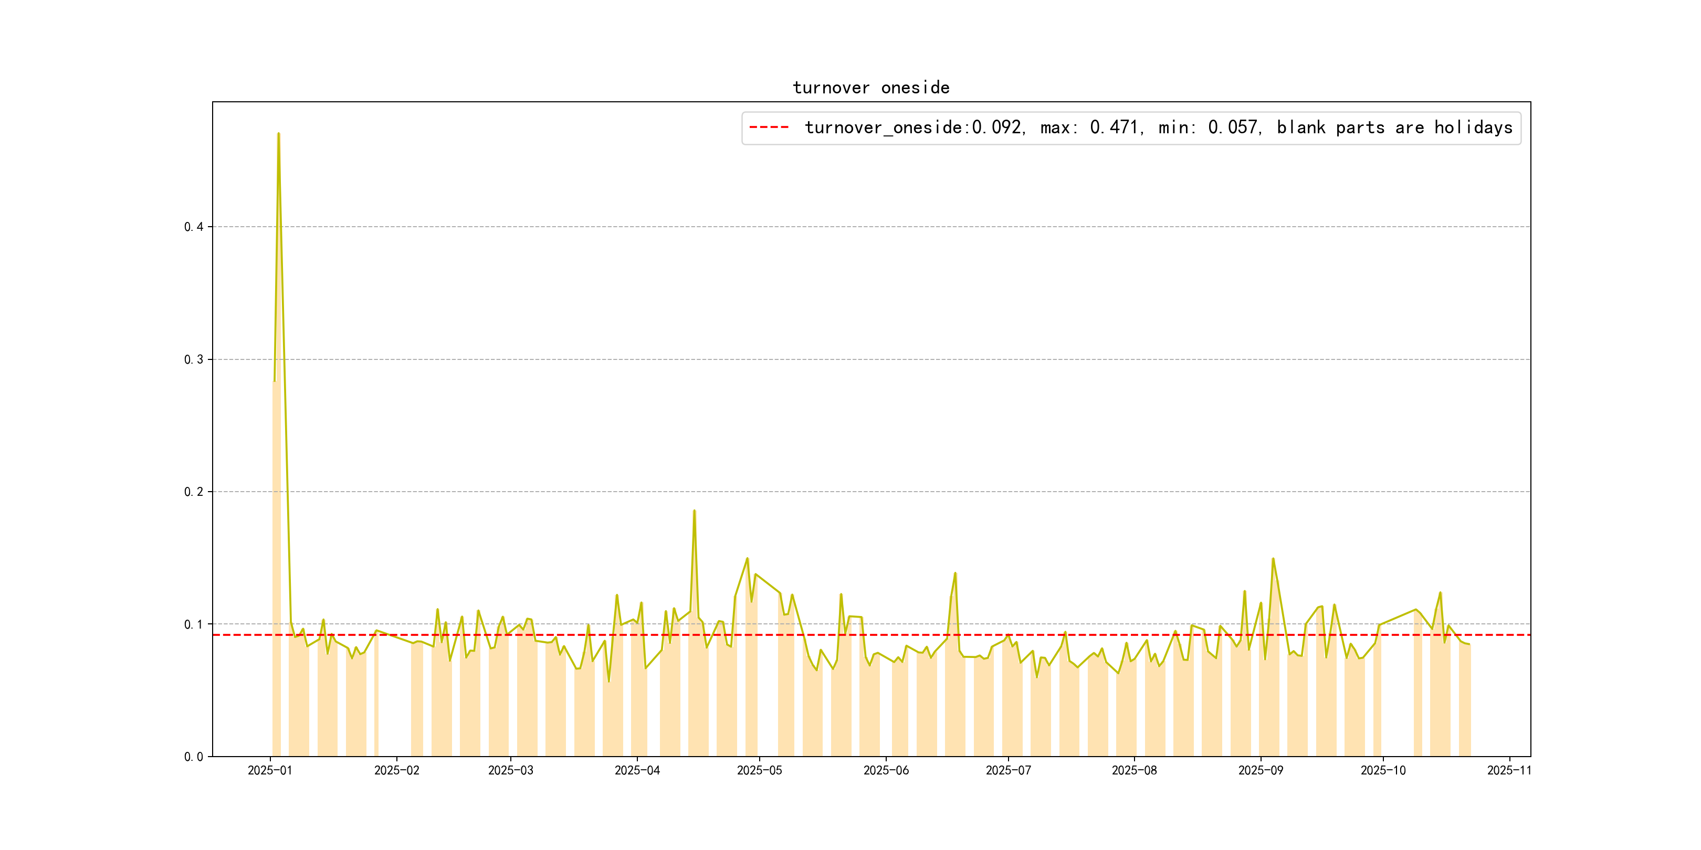The image size is (1701, 850).
Task: Click the 2025-05 x-axis label
Action: 759,770
